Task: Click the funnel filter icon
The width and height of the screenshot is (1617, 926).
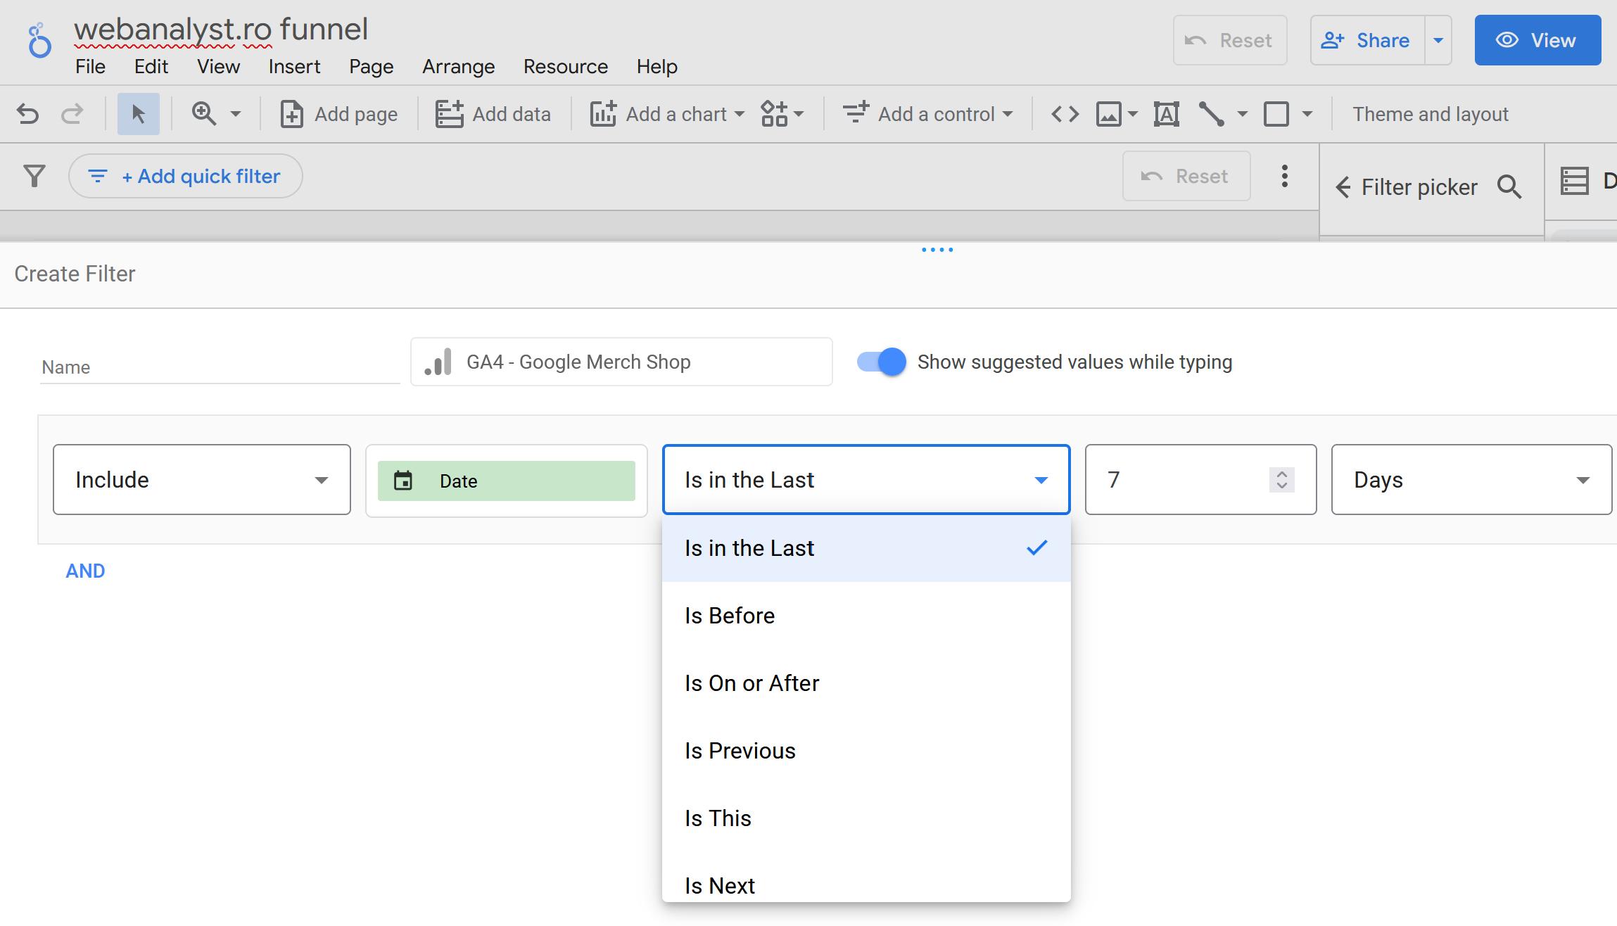Action: [34, 176]
